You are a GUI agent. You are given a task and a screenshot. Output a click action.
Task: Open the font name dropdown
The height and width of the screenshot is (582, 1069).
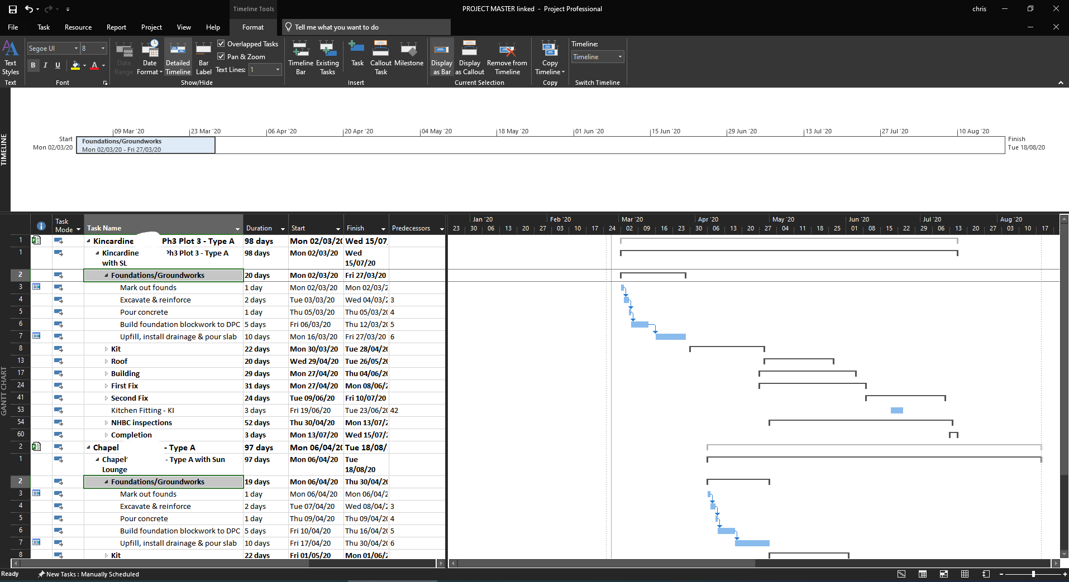76,49
